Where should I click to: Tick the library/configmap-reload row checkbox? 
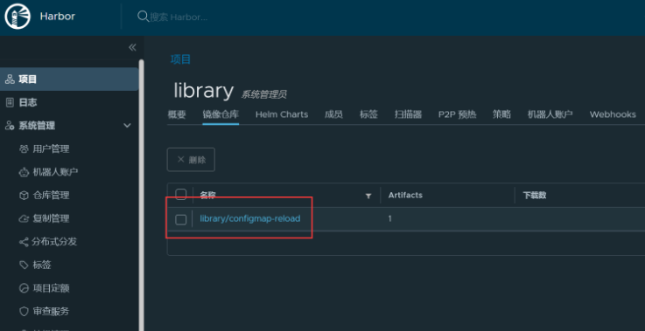(181, 220)
